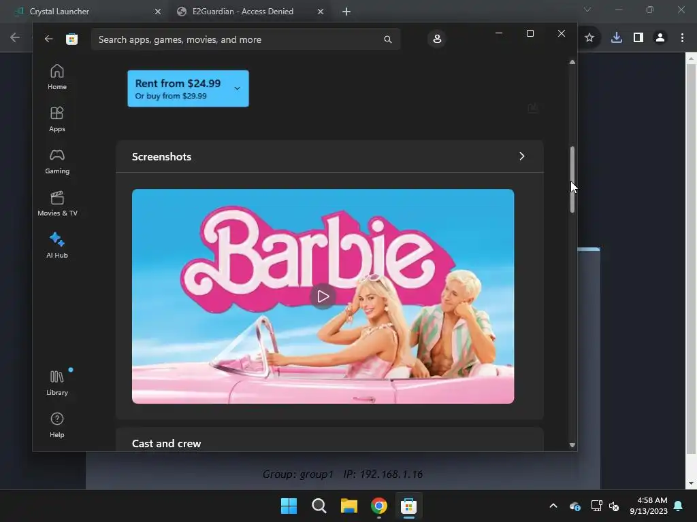697x522 pixels.
Task: Focus the Store search field
Action: pyautogui.click(x=246, y=39)
